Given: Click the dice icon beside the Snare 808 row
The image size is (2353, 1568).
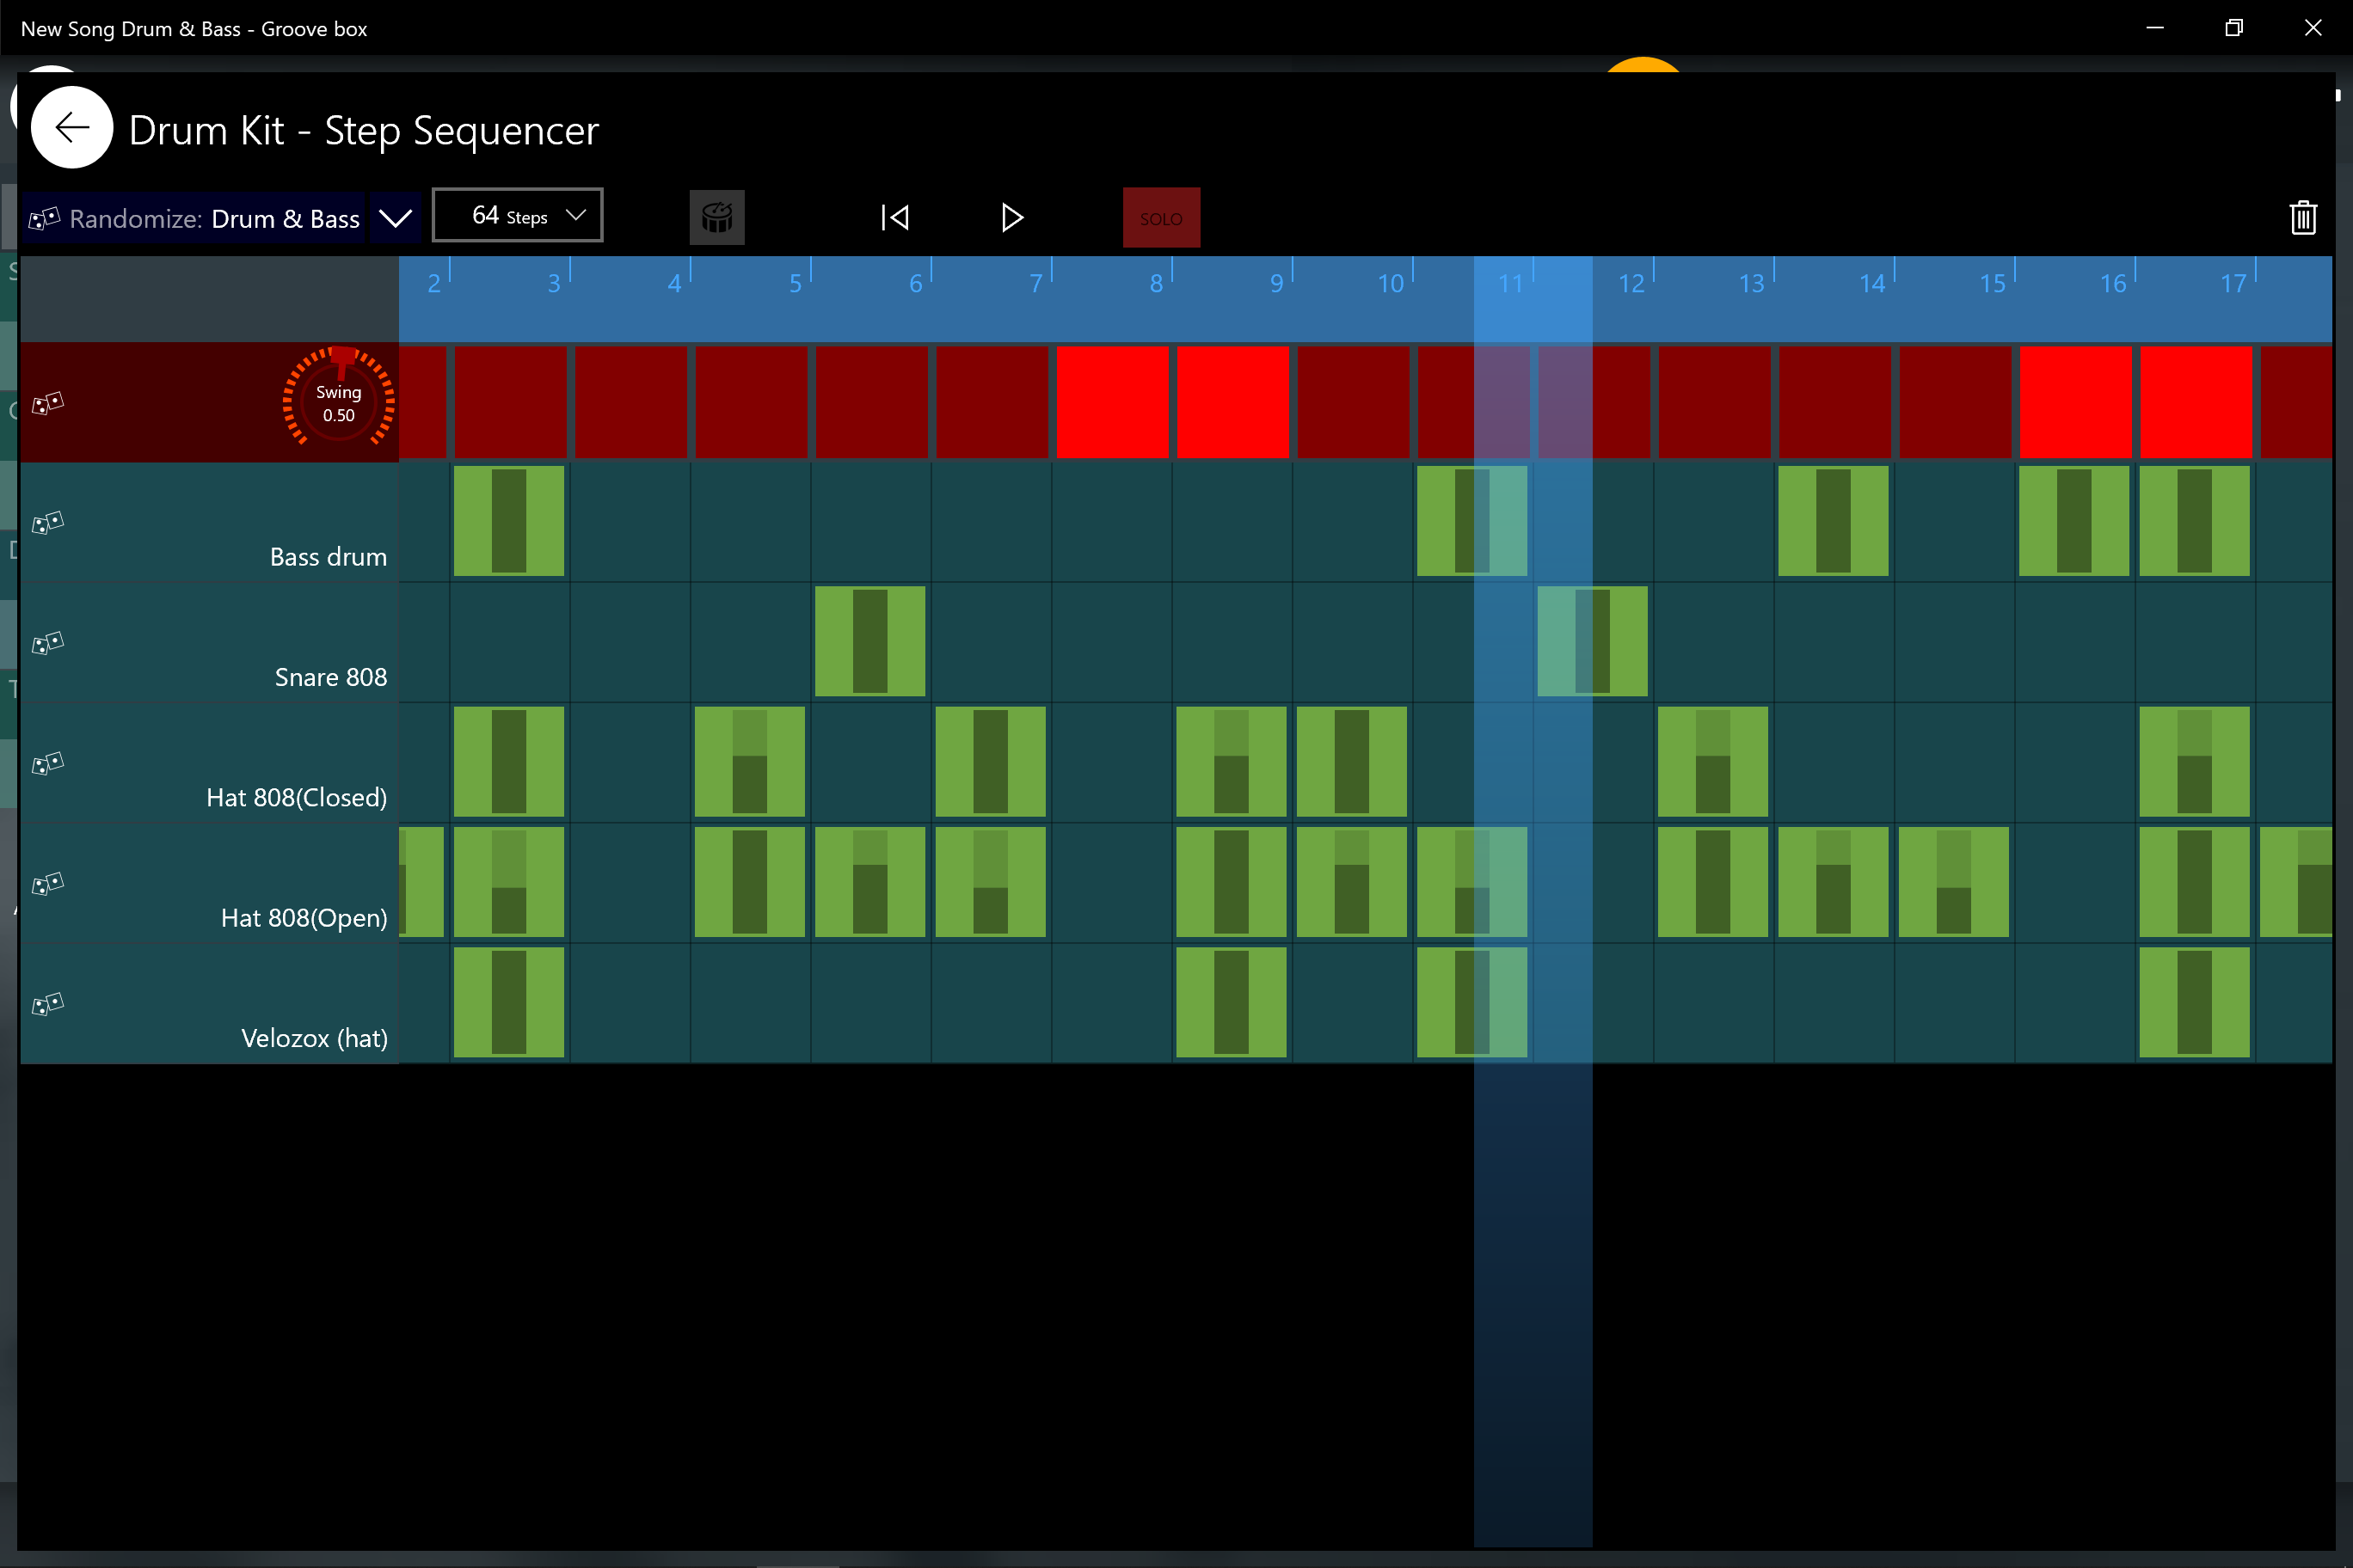Looking at the screenshot, I should 47,643.
